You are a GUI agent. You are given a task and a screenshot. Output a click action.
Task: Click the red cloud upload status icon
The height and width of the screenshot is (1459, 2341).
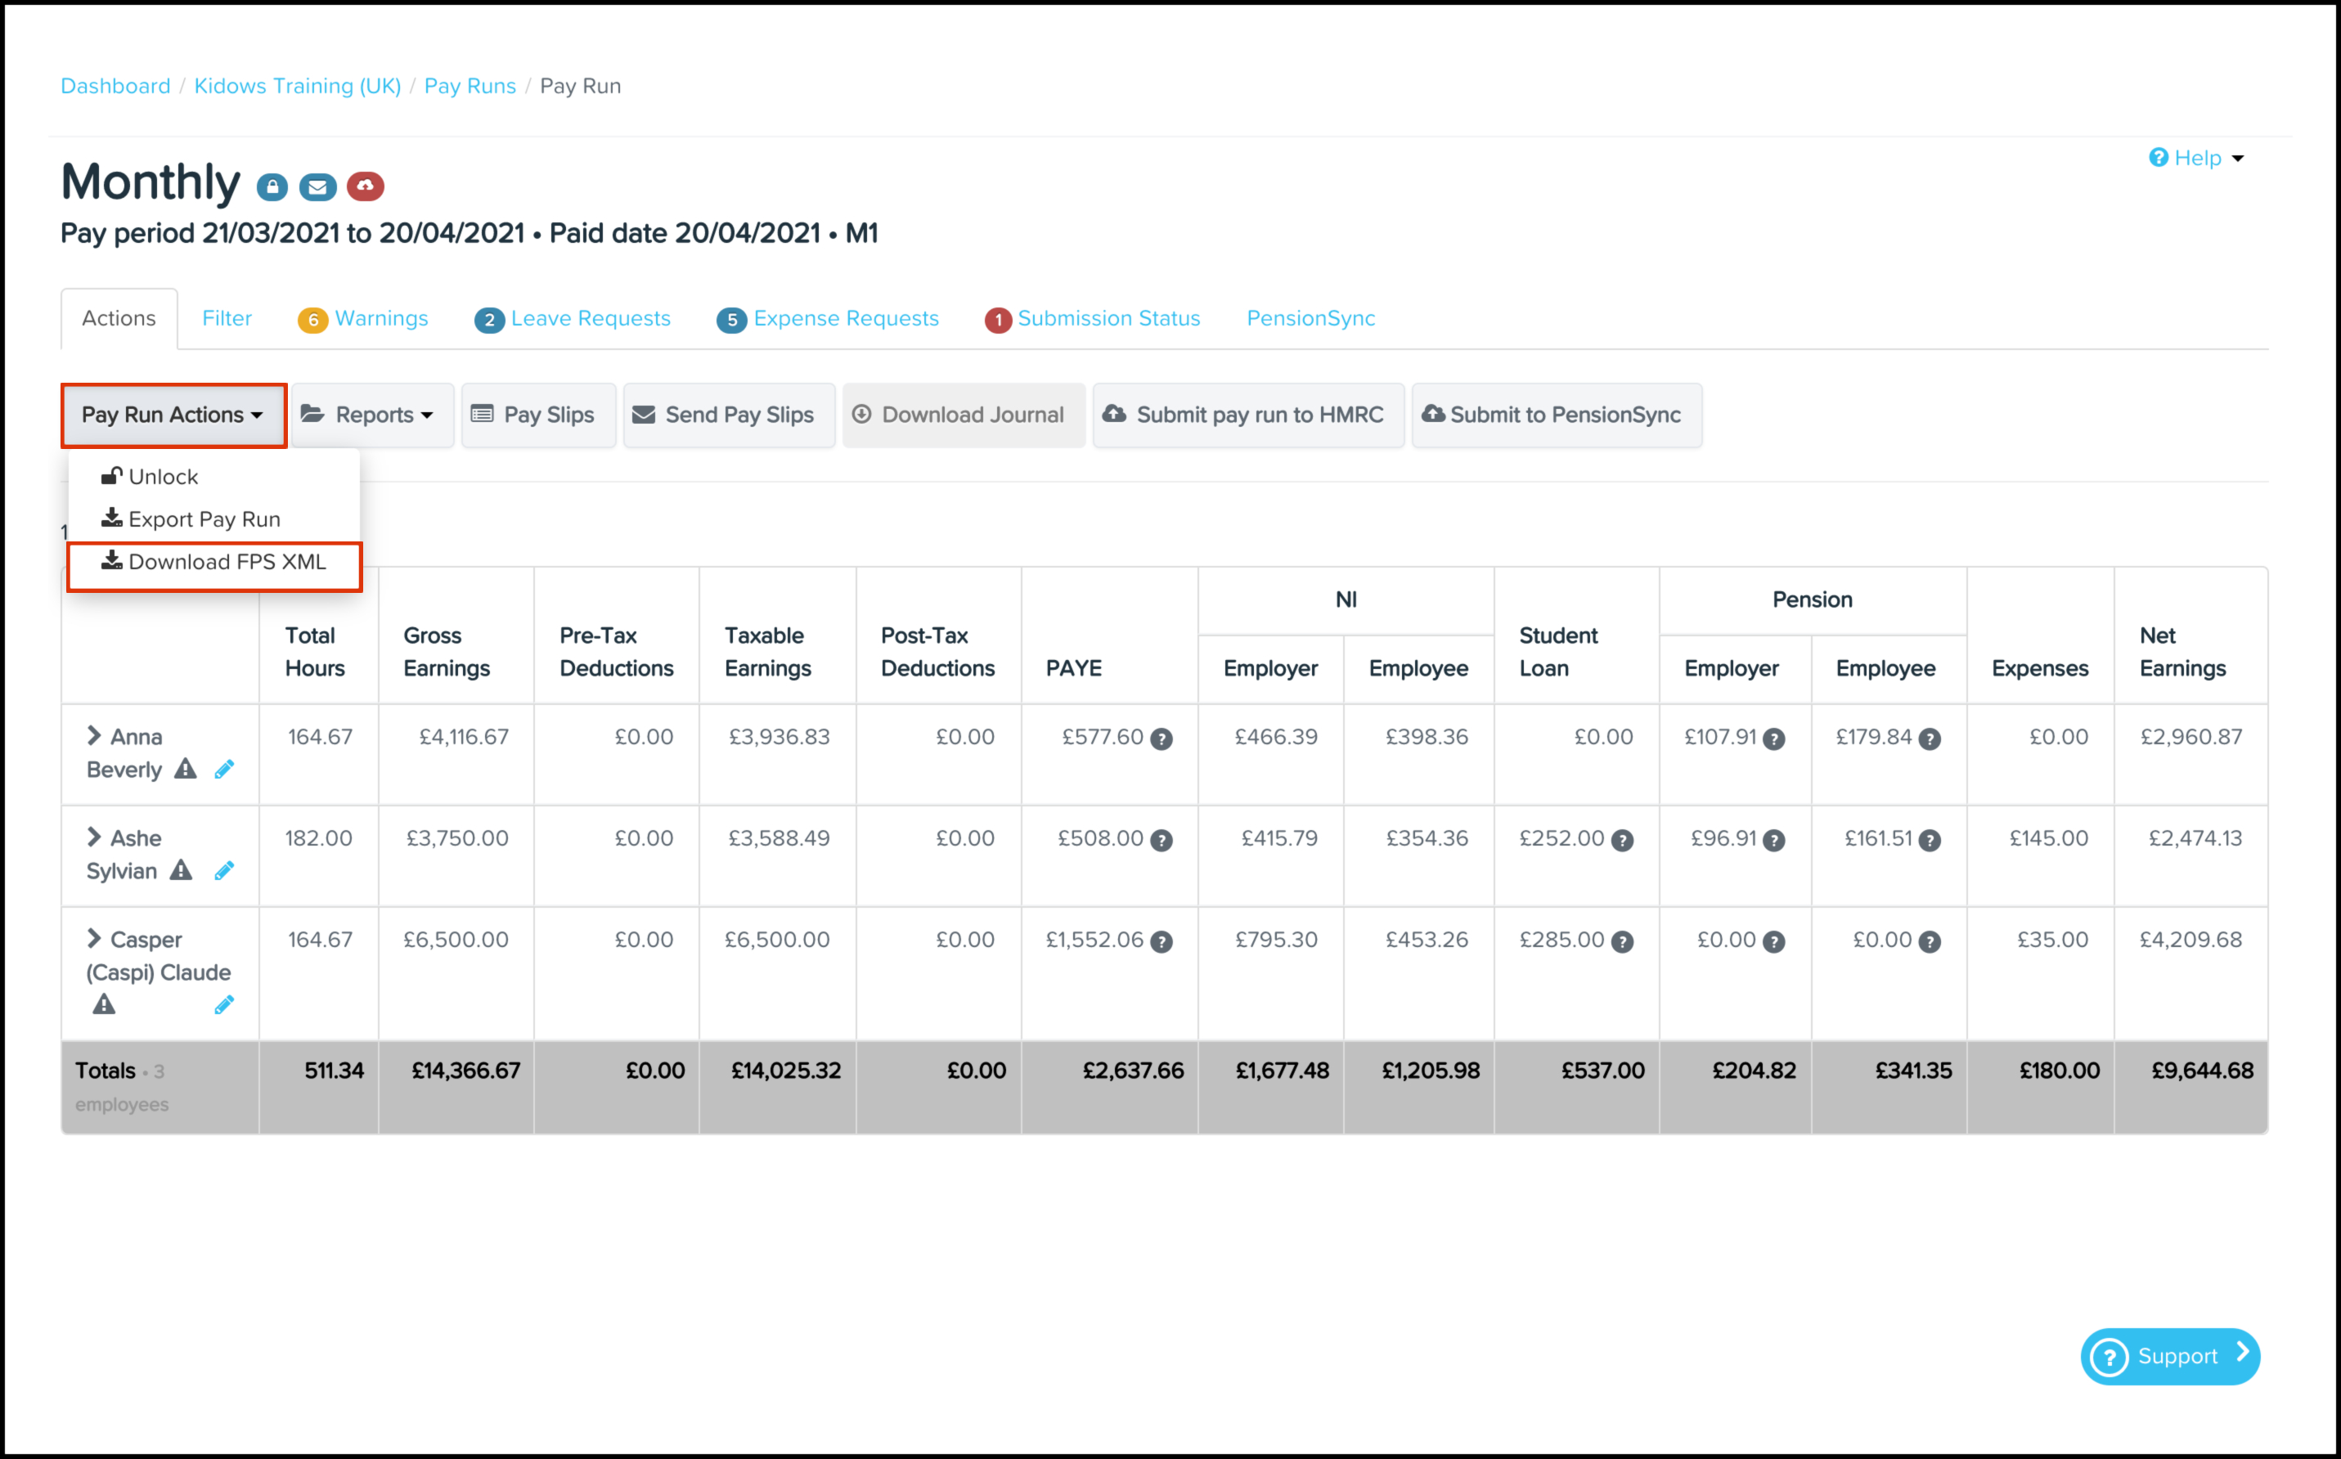[x=365, y=186]
